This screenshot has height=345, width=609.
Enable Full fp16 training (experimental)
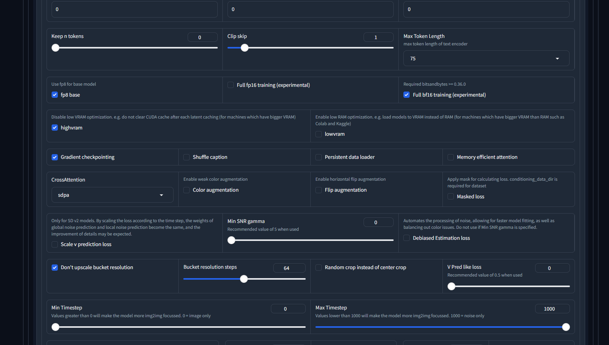tap(231, 85)
